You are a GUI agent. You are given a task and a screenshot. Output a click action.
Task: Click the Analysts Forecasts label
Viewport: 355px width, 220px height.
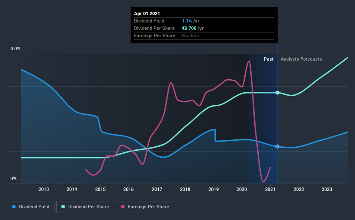point(301,59)
